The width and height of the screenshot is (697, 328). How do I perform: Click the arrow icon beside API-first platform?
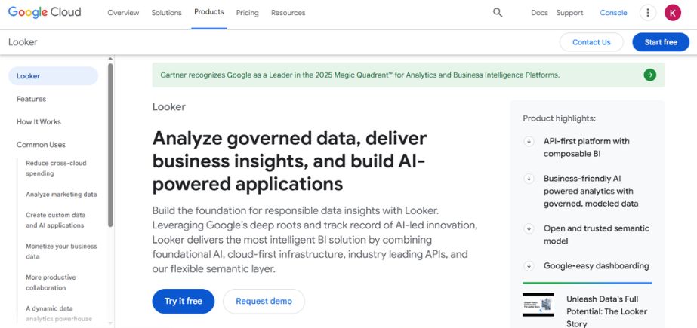(x=529, y=141)
